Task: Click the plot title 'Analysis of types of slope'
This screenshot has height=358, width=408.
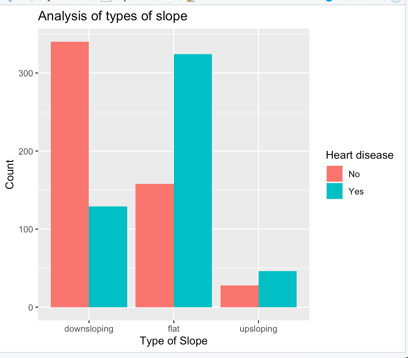Action: pos(113,17)
